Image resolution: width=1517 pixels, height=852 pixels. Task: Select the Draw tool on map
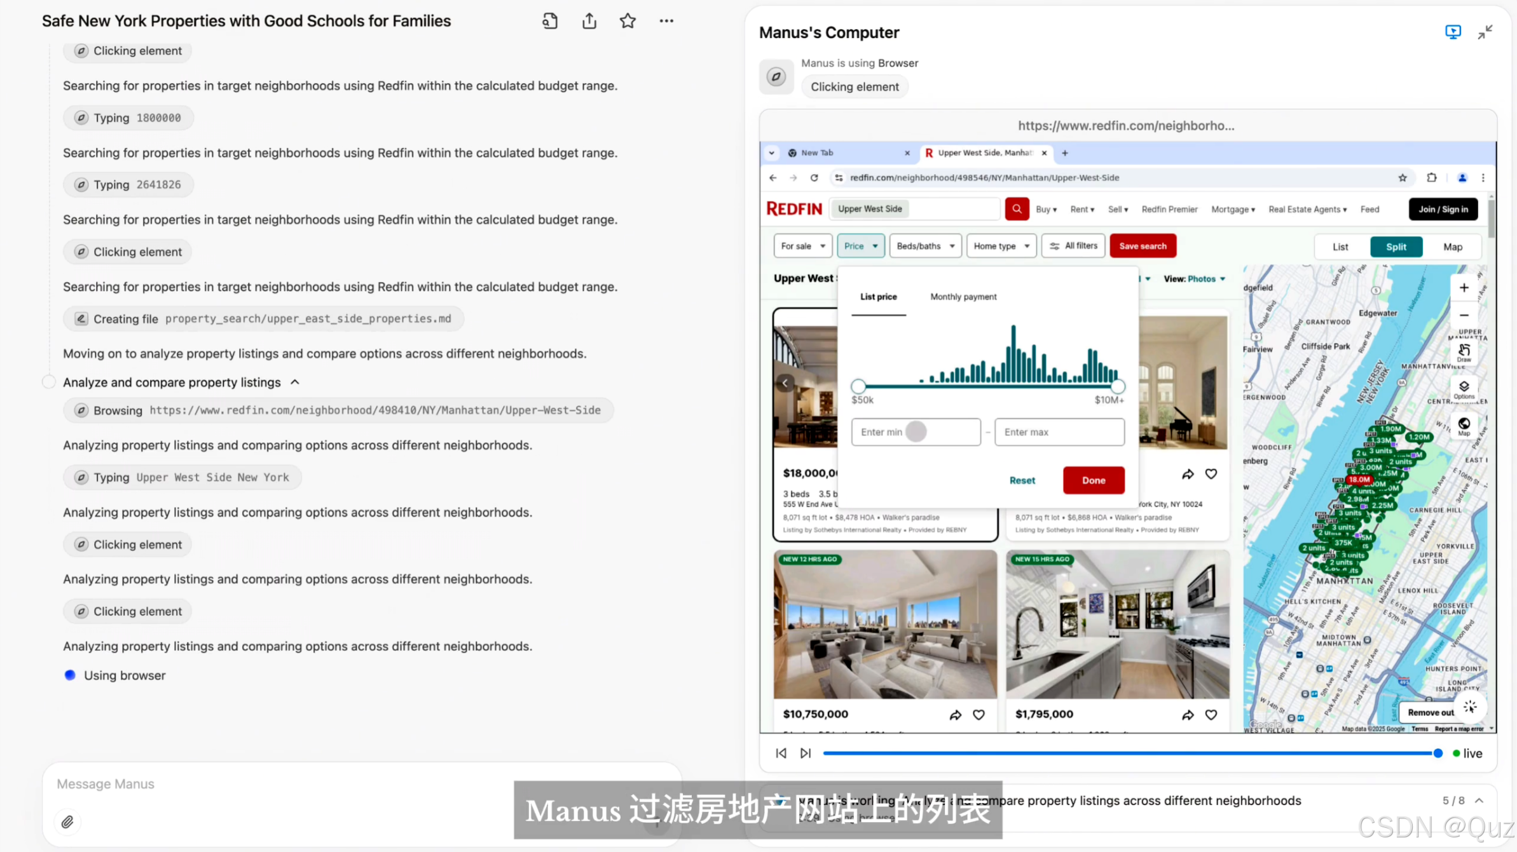[x=1464, y=353]
